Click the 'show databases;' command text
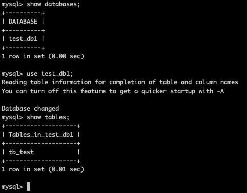 point(53,4)
